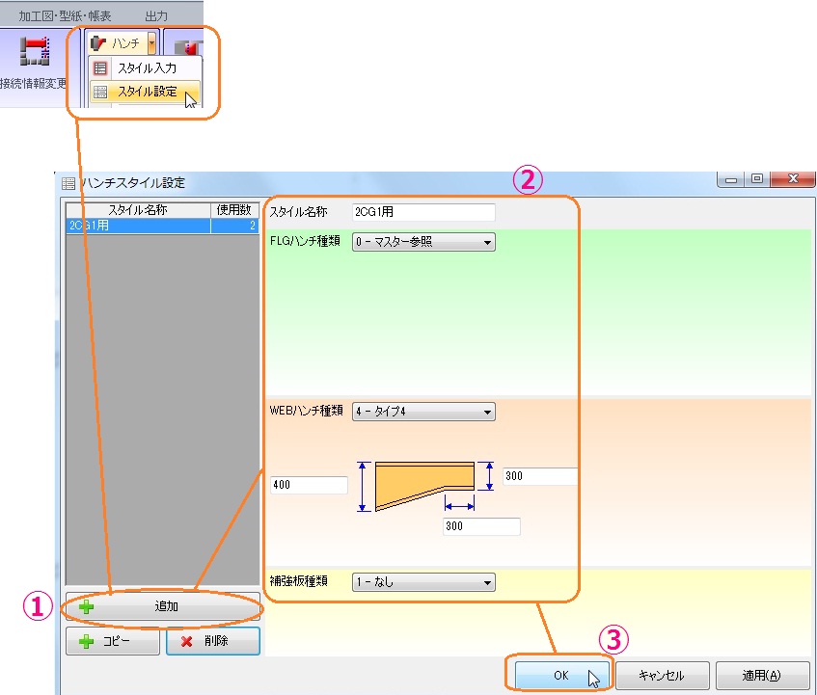Open the WEBハンチ種類 dropdown
817x695 pixels.
pyautogui.click(x=423, y=412)
